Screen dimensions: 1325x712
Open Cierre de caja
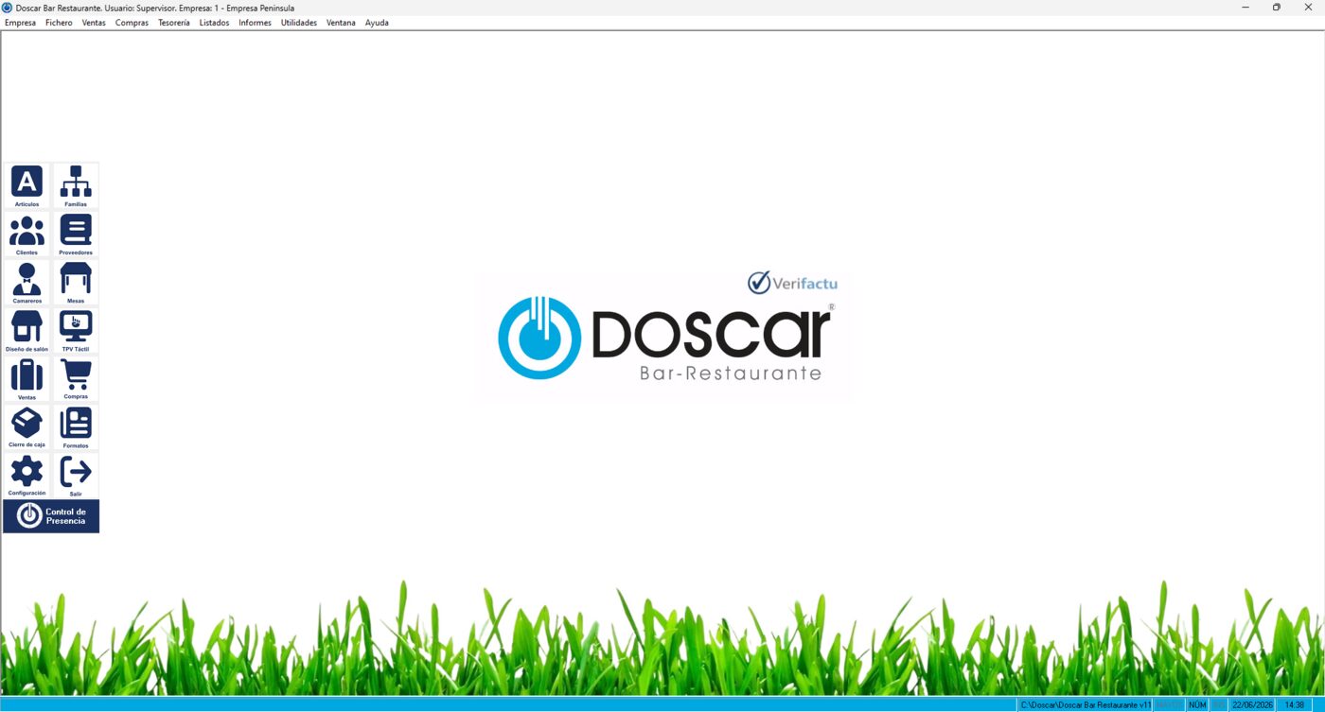26,427
